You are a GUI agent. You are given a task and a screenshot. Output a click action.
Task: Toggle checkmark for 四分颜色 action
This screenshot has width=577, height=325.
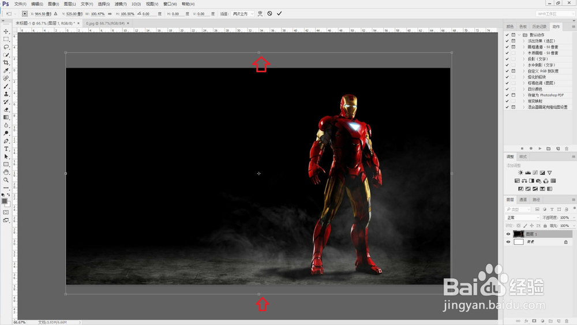click(x=507, y=89)
